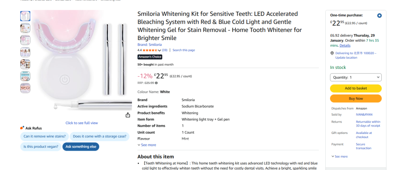Select the last product image thumbnail

[25, 88]
